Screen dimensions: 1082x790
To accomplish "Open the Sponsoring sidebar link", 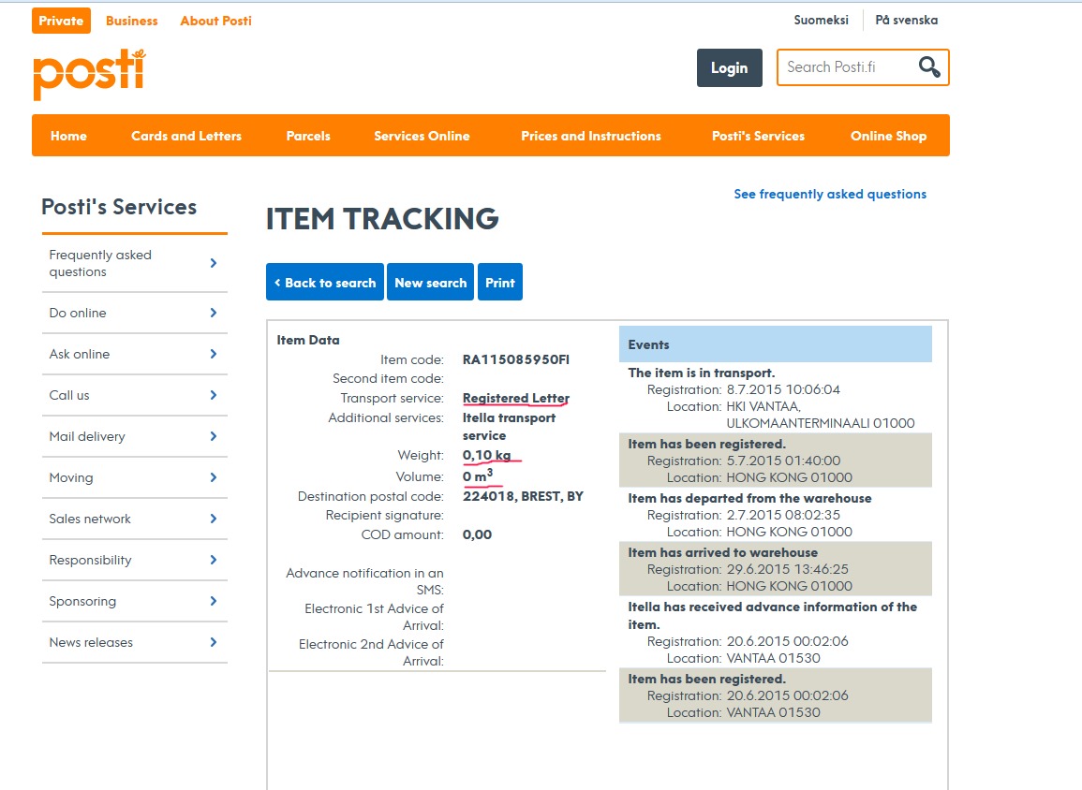I will point(82,601).
